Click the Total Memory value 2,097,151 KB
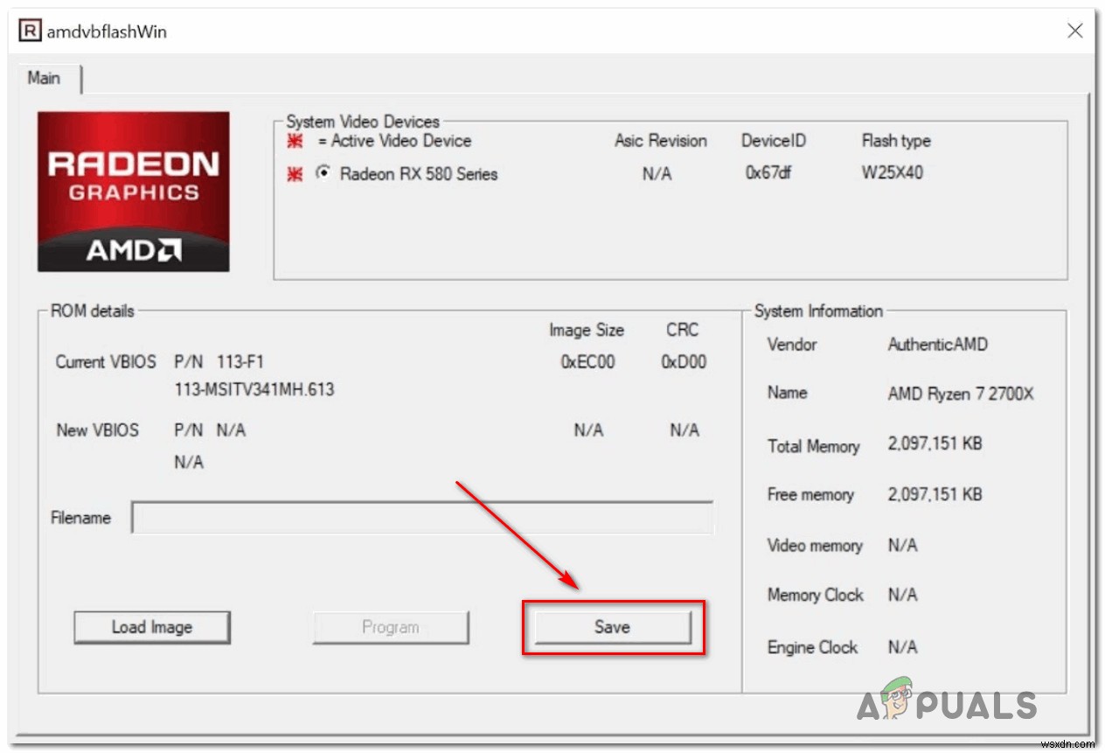Image resolution: width=1105 pixels, height=753 pixels. (935, 443)
